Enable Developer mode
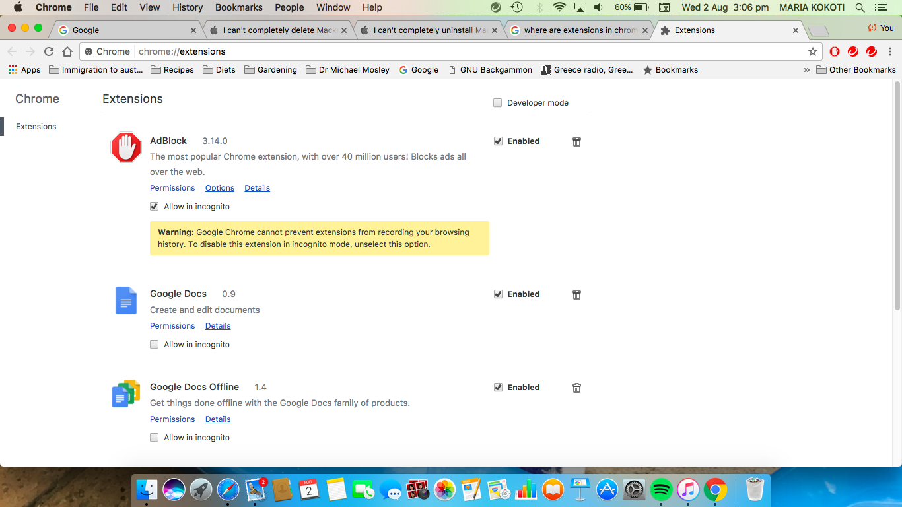This screenshot has height=507, width=902. pyautogui.click(x=497, y=103)
